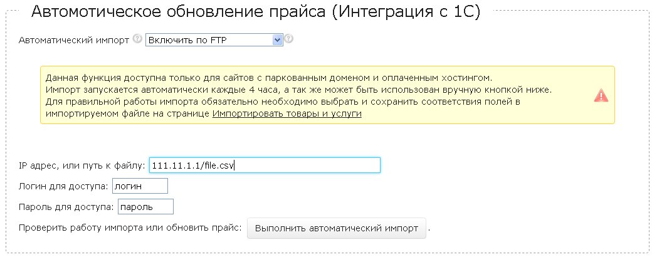Viewport: 652px width, 257px height.
Task: Click the "Автомотическое обновление прайса" heading
Action: click(x=181, y=12)
